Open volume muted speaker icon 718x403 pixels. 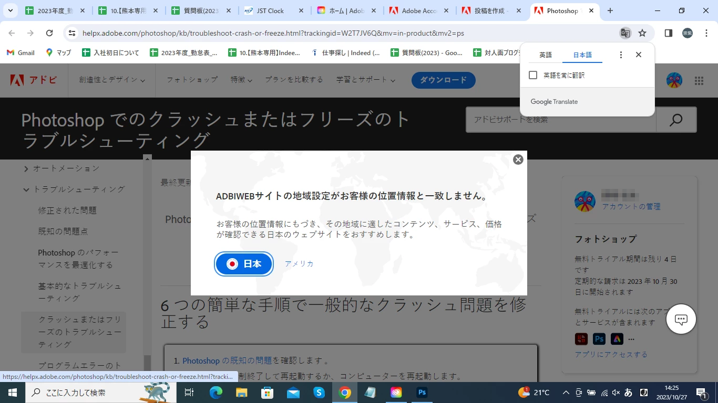click(616, 393)
